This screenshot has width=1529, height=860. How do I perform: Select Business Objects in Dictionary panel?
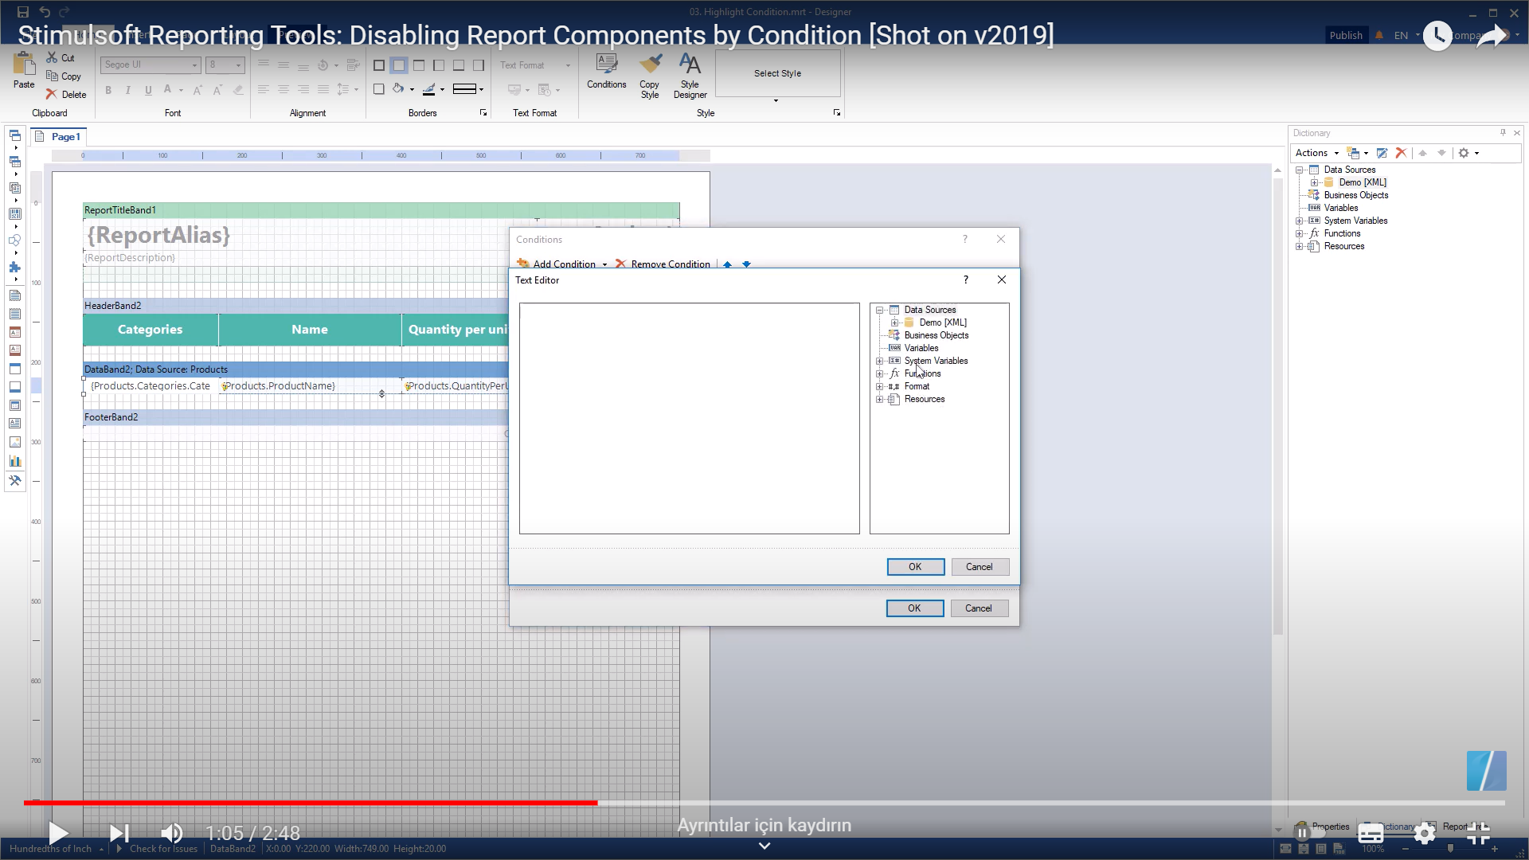click(1356, 195)
